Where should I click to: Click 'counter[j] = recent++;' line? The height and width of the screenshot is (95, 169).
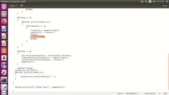click(x=43, y=32)
